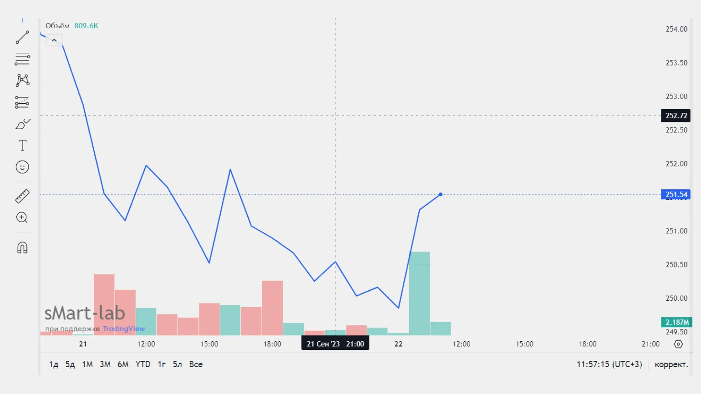This screenshot has height=394, width=701.
Task: Select the trend line drawing tool
Action: click(x=22, y=37)
